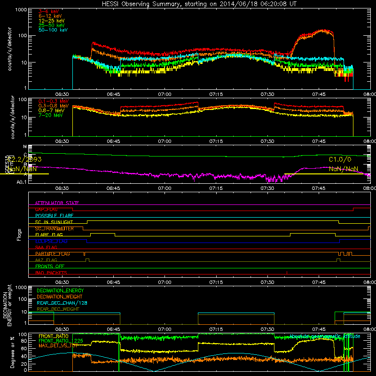
Task: Click the AAZ_FLAG label
Action: tap(46, 260)
